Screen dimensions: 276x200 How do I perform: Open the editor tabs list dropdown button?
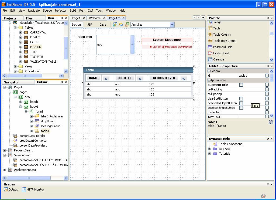coord(203,18)
